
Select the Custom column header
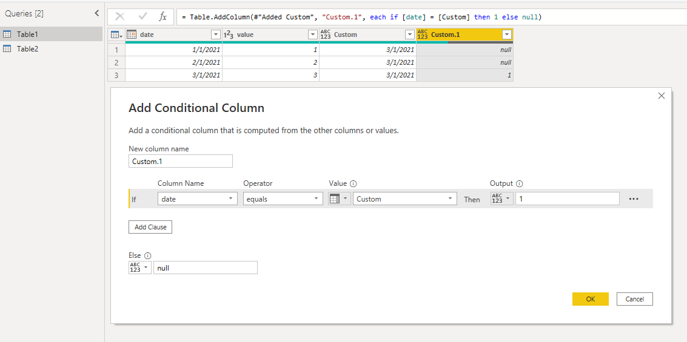coord(367,35)
